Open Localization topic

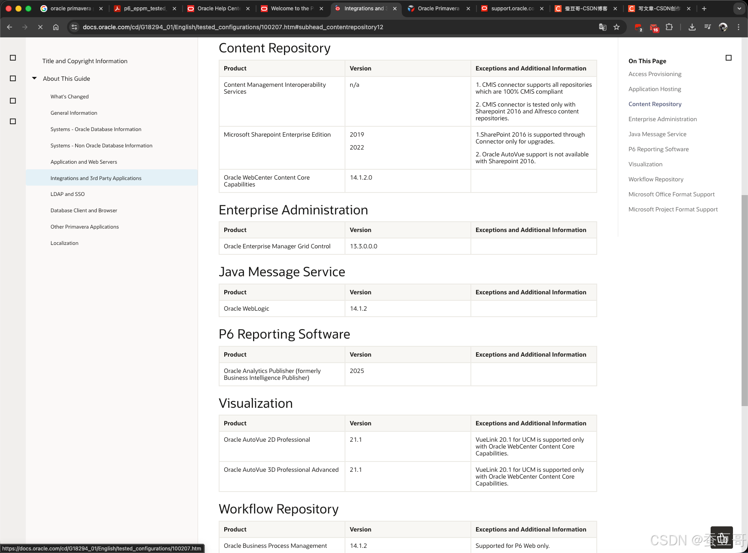click(64, 243)
